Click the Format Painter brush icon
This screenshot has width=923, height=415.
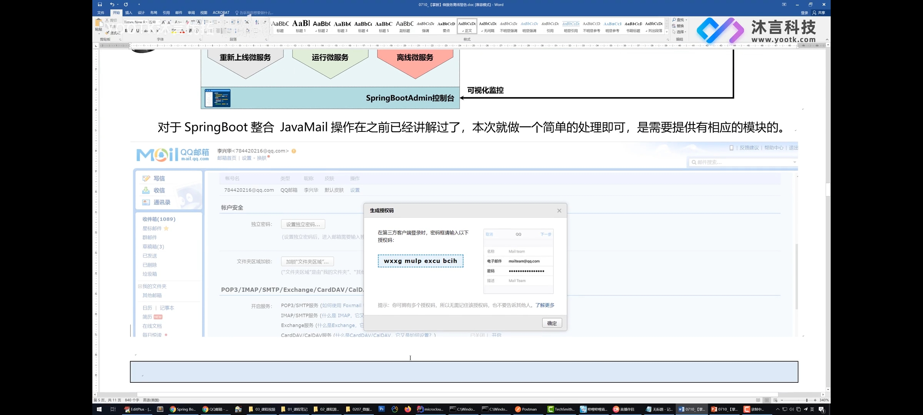click(x=107, y=33)
